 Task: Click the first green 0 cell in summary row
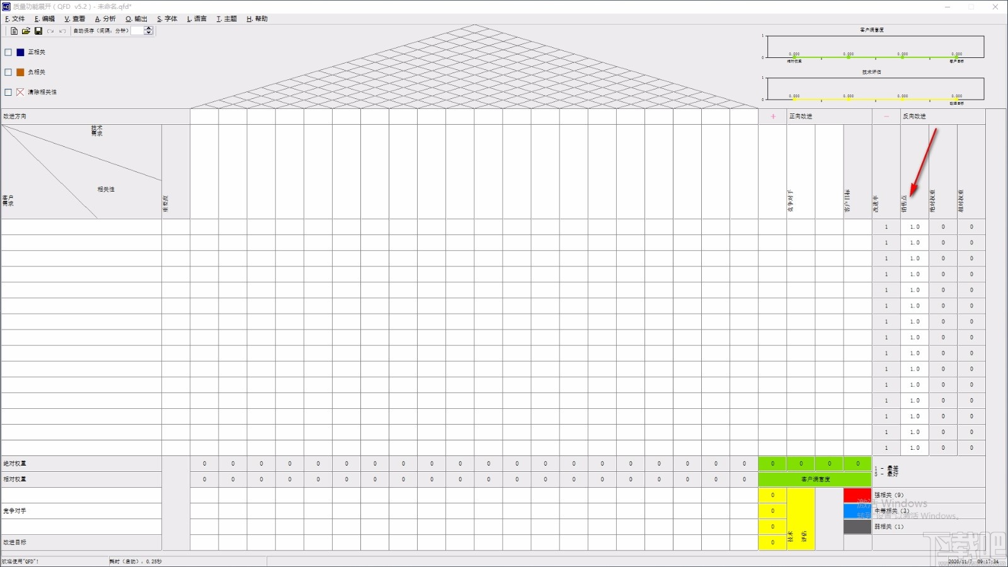pyautogui.click(x=772, y=464)
